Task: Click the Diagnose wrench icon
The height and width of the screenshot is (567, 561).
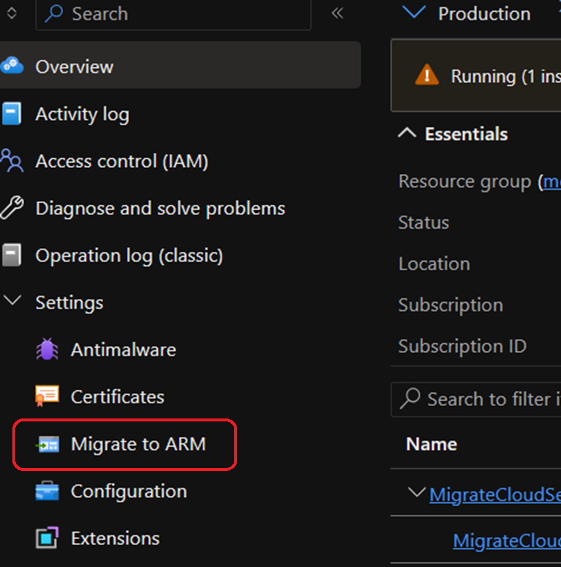Action: tap(12, 208)
